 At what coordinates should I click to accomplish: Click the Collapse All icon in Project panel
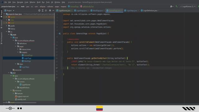coord(46,11)
